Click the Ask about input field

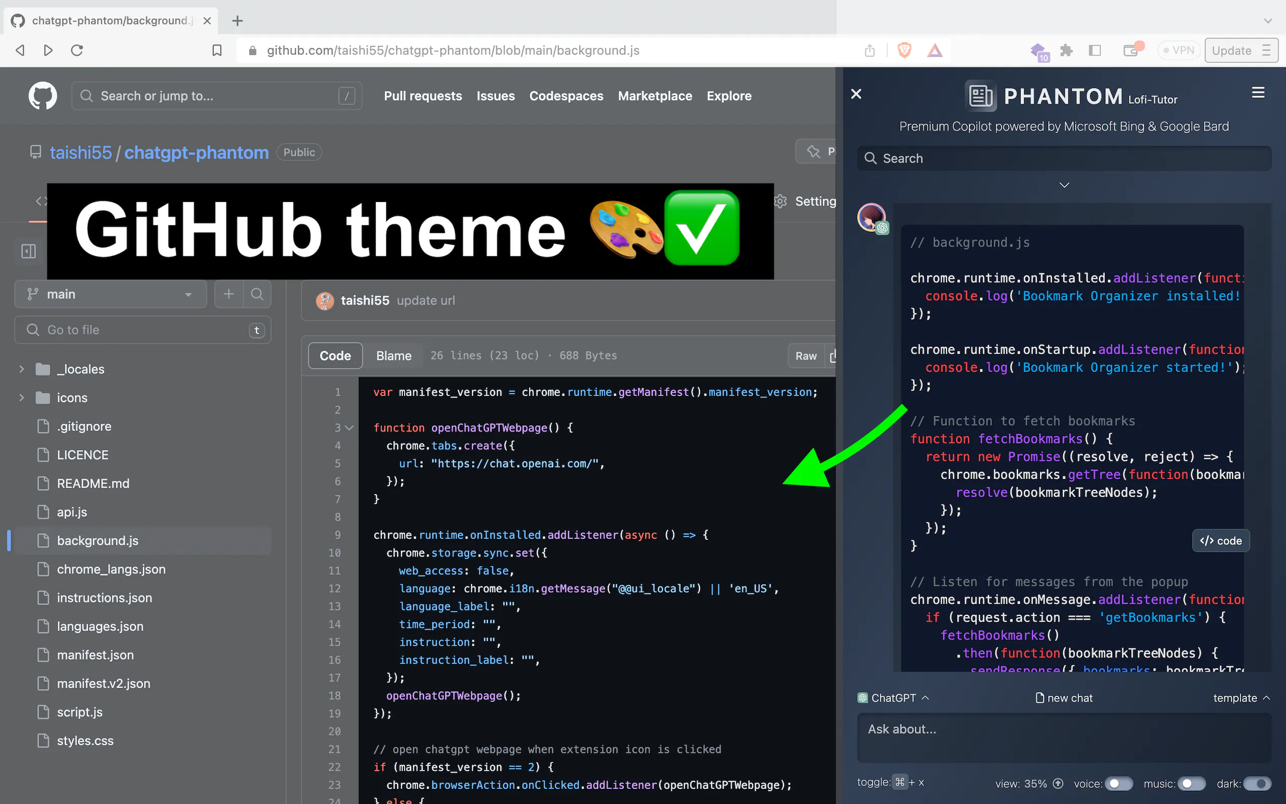[1063, 737]
